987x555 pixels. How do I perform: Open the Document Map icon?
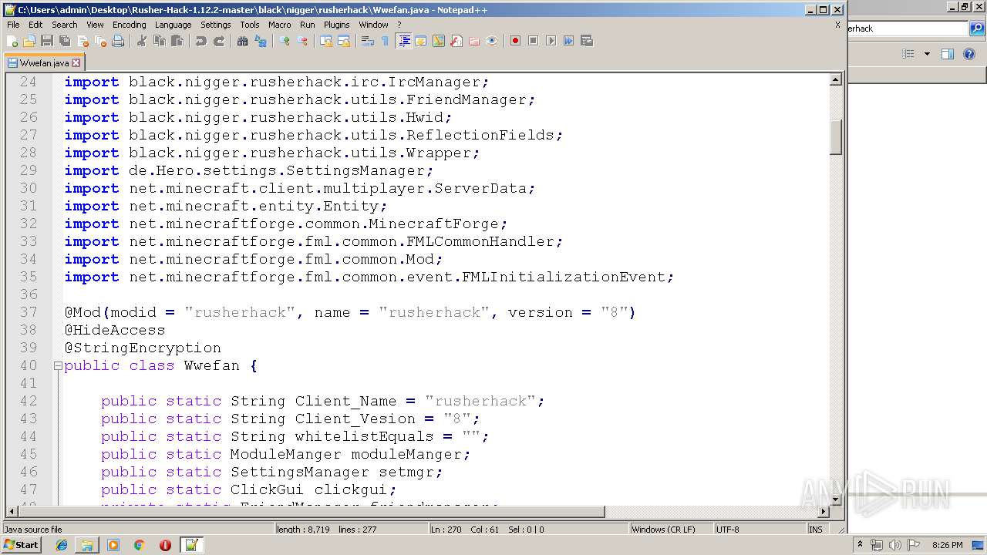point(439,41)
